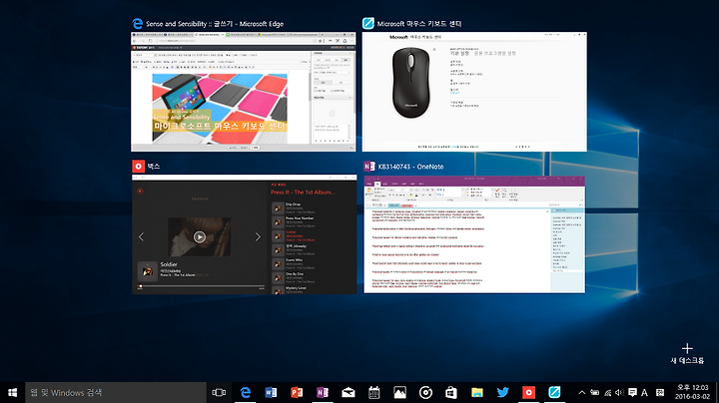Open the Mail app on taskbar
Screen dimensions: 719x403
click(x=349, y=392)
